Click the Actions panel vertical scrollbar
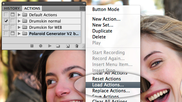 [x=83, y=27]
